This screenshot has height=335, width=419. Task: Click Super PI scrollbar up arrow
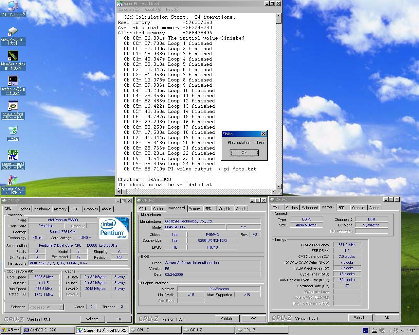tap(279, 16)
